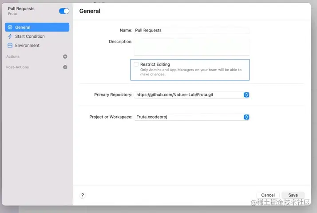The image size is (317, 213).
Task: Open the Primary Repository dropdown
Action: click(x=192, y=95)
